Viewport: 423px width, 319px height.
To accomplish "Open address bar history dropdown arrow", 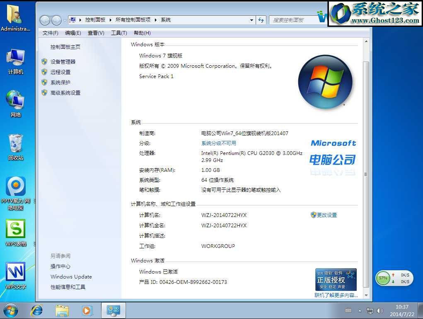I will tap(251, 20).
